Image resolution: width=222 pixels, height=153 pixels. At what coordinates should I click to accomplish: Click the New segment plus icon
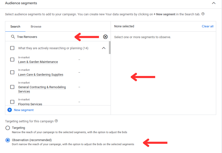pos(10,110)
